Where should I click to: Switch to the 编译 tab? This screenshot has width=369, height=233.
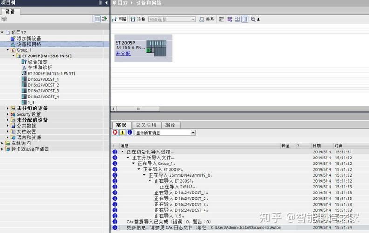(x=171, y=125)
